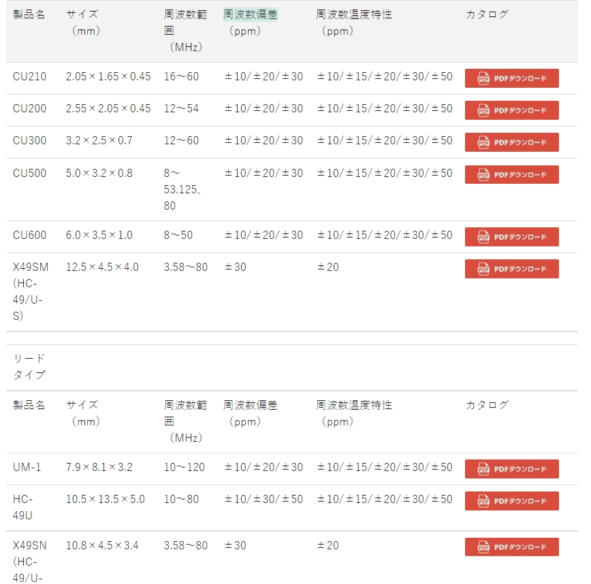591x584 pixels.
Task: Select the CU600 product name
Action: (29, 235)
